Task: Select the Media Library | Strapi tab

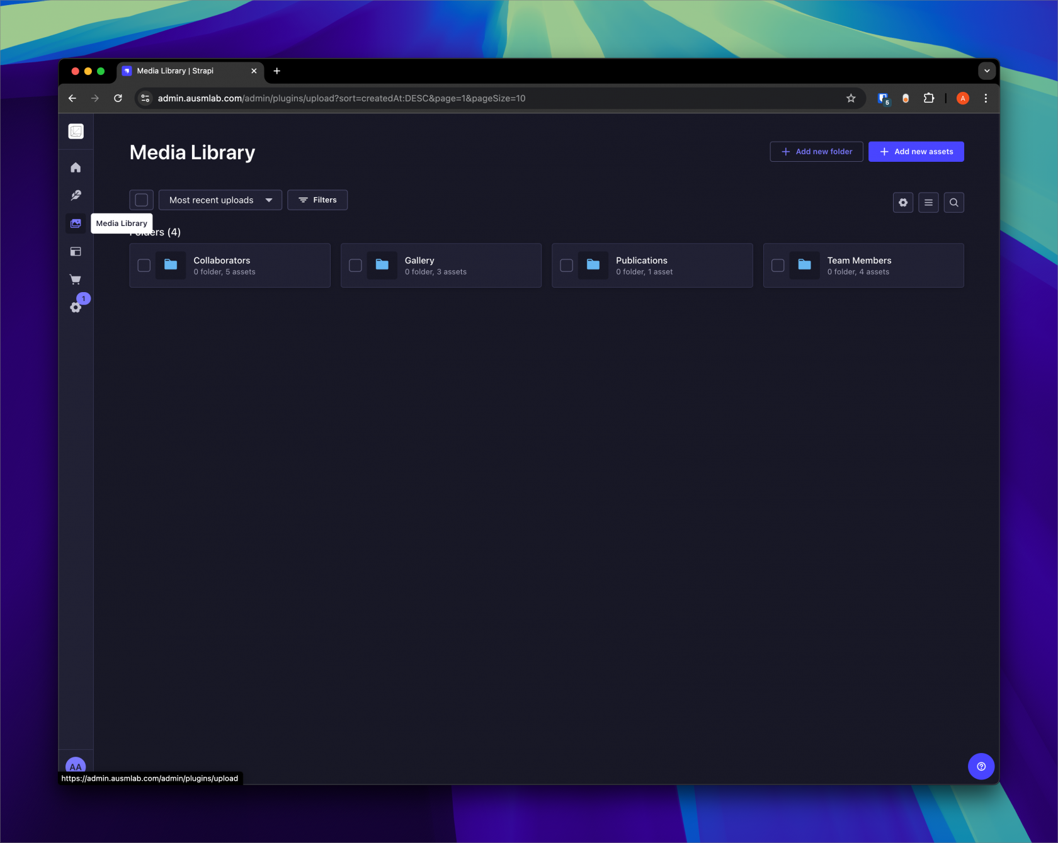Action: [x=183, y=71]
